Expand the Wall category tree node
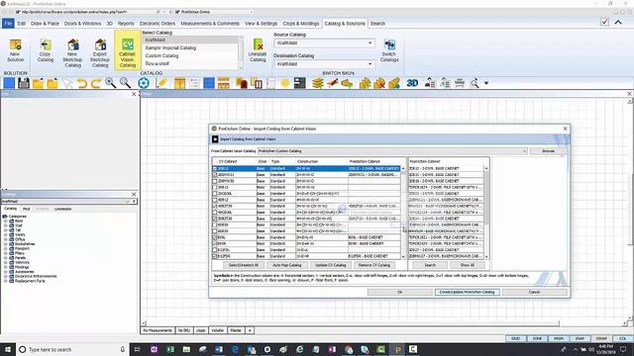The width and height of the screenshot is (634, 356). [x=6, y=225]
